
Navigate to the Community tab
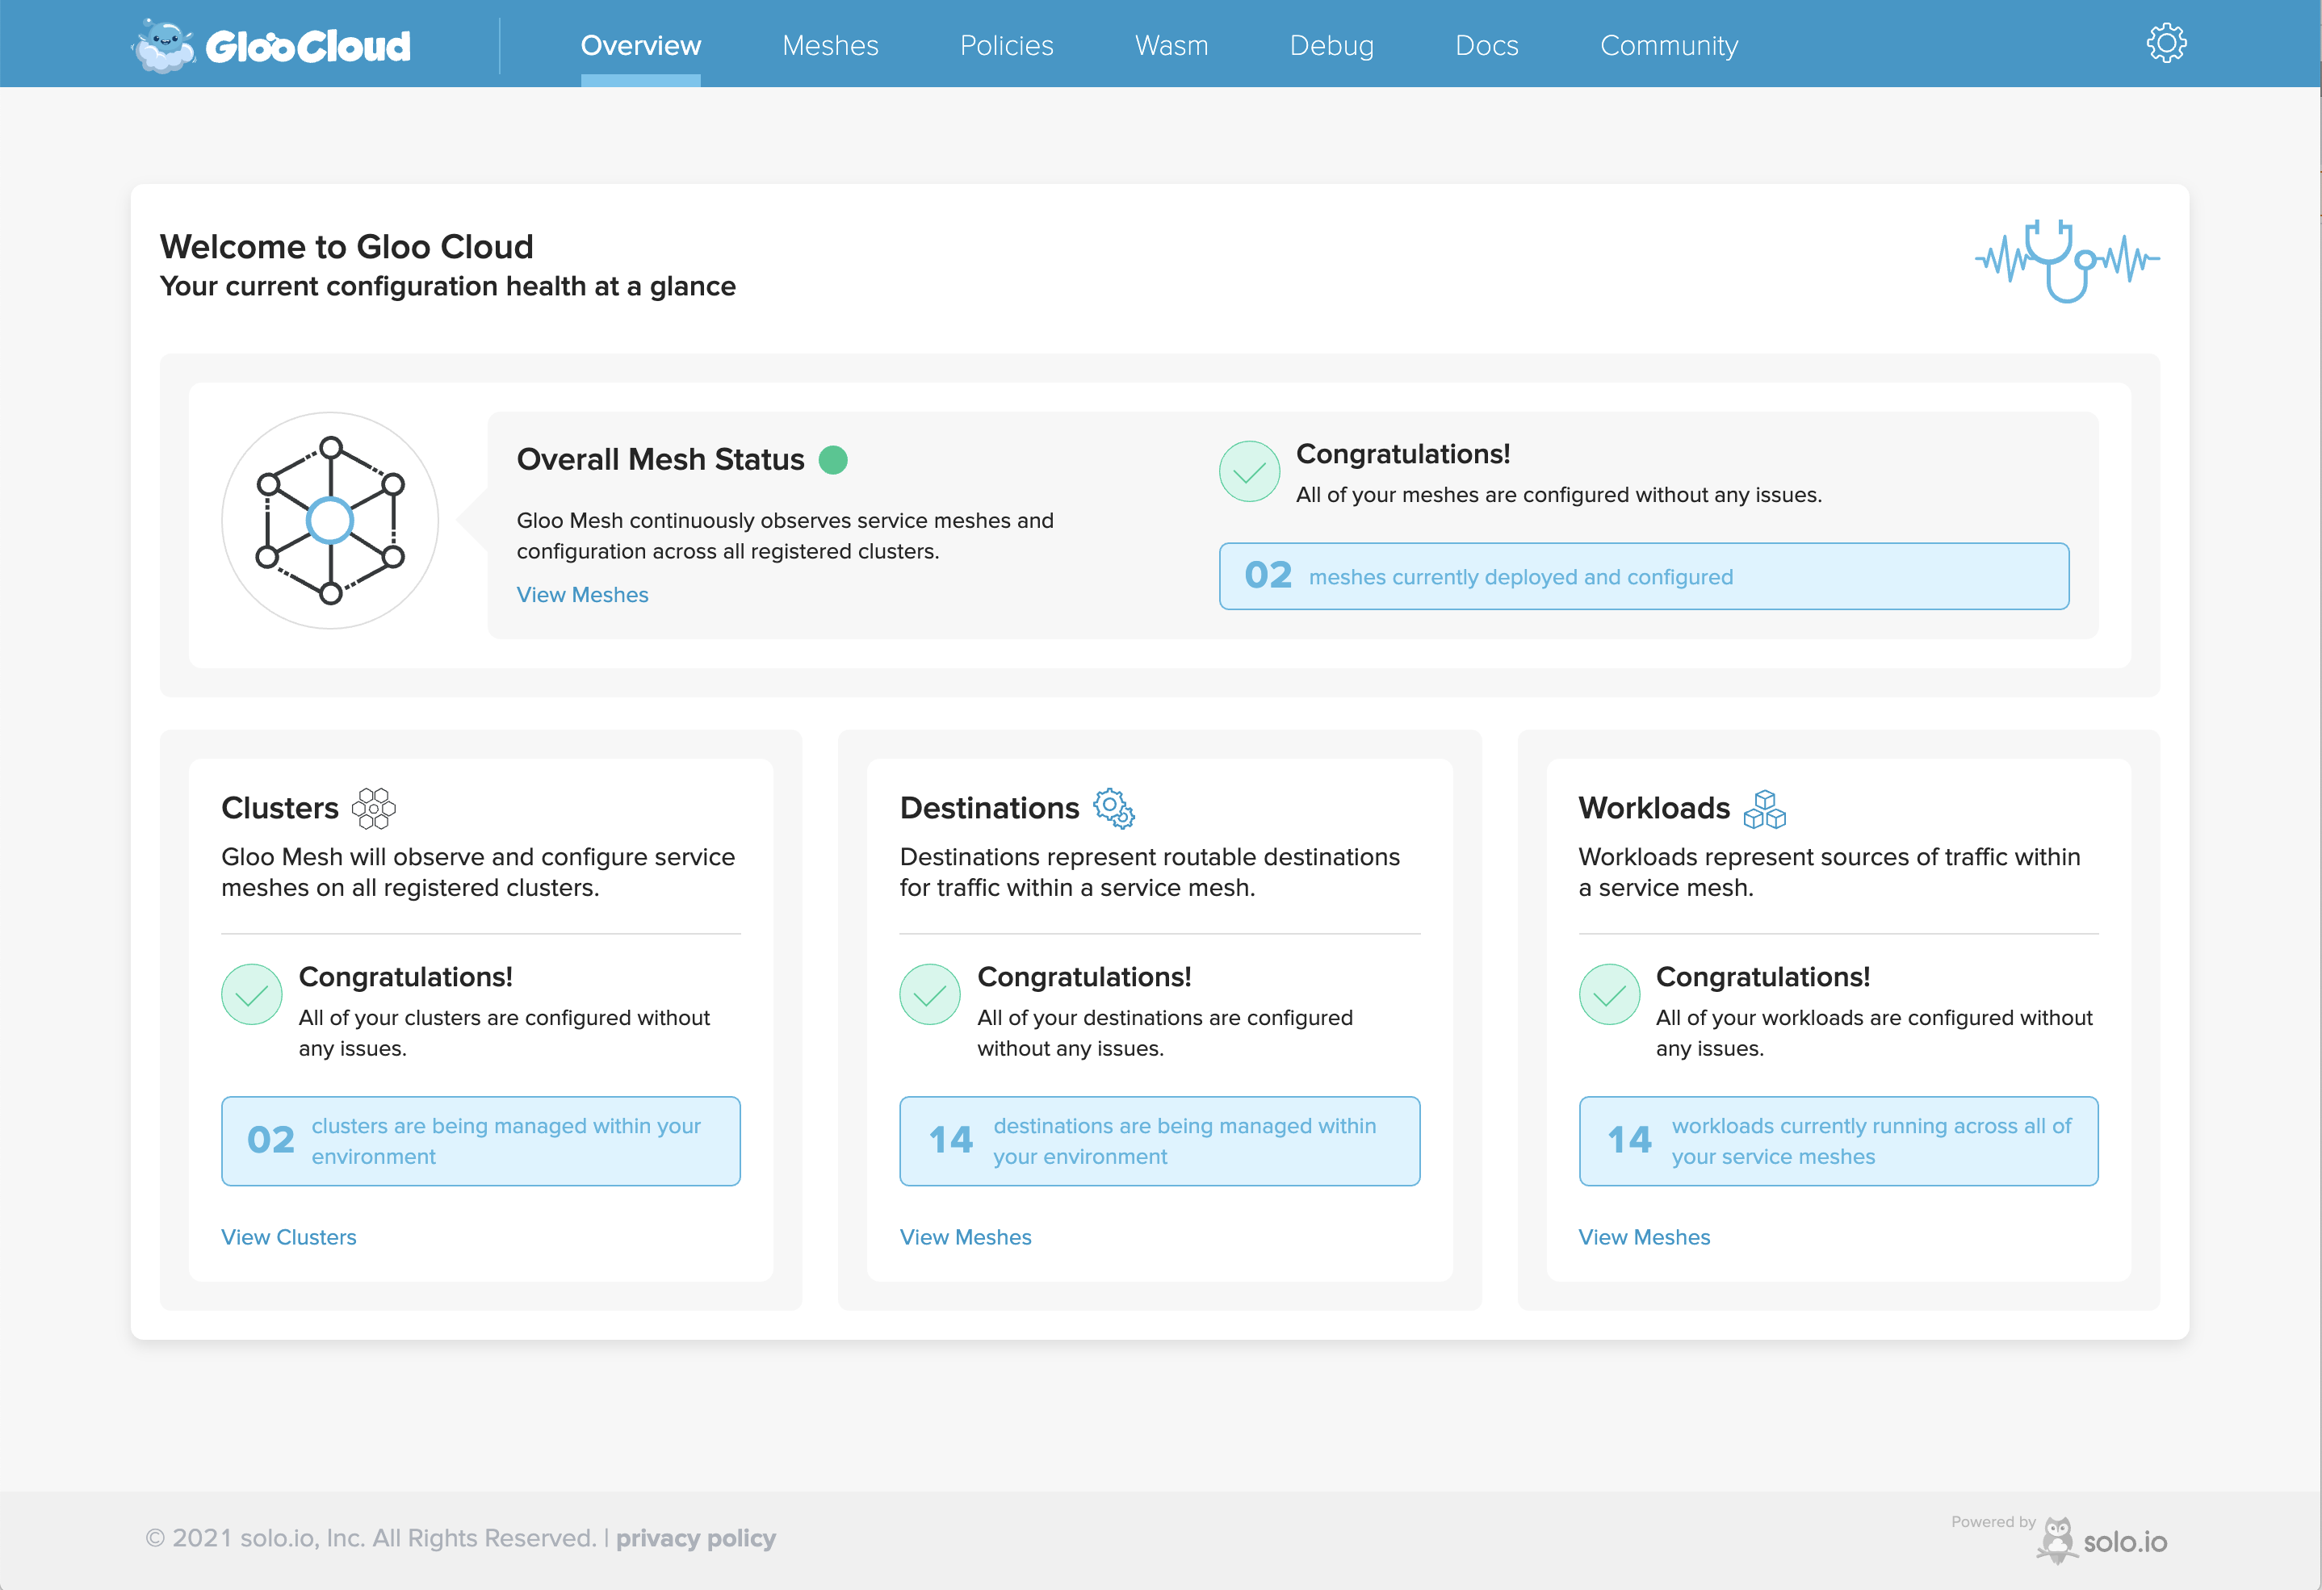[x=1669, y=46]
